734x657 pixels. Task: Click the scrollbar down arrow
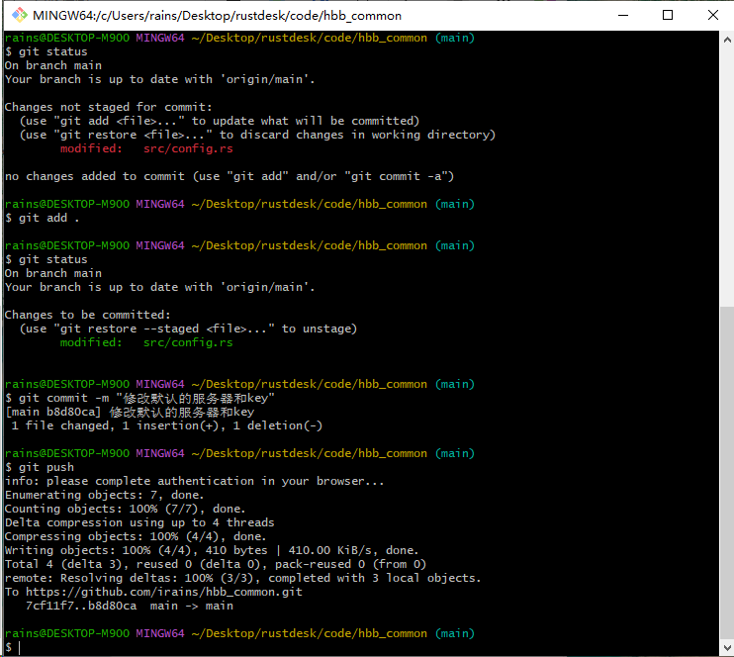(727, 649)
